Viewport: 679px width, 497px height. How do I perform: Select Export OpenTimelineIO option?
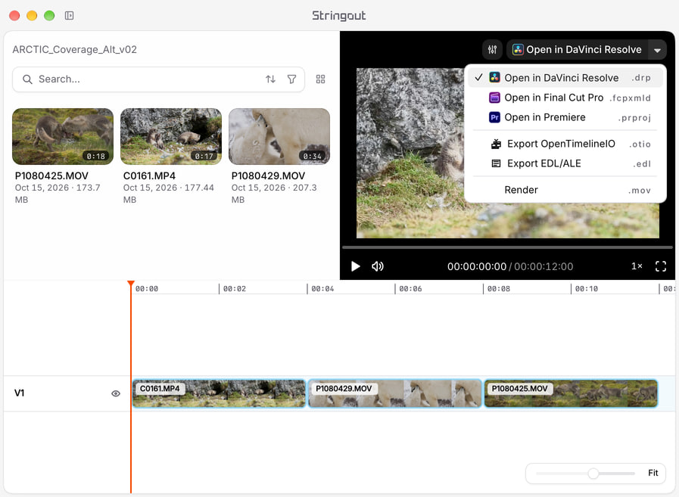[565, 144]
